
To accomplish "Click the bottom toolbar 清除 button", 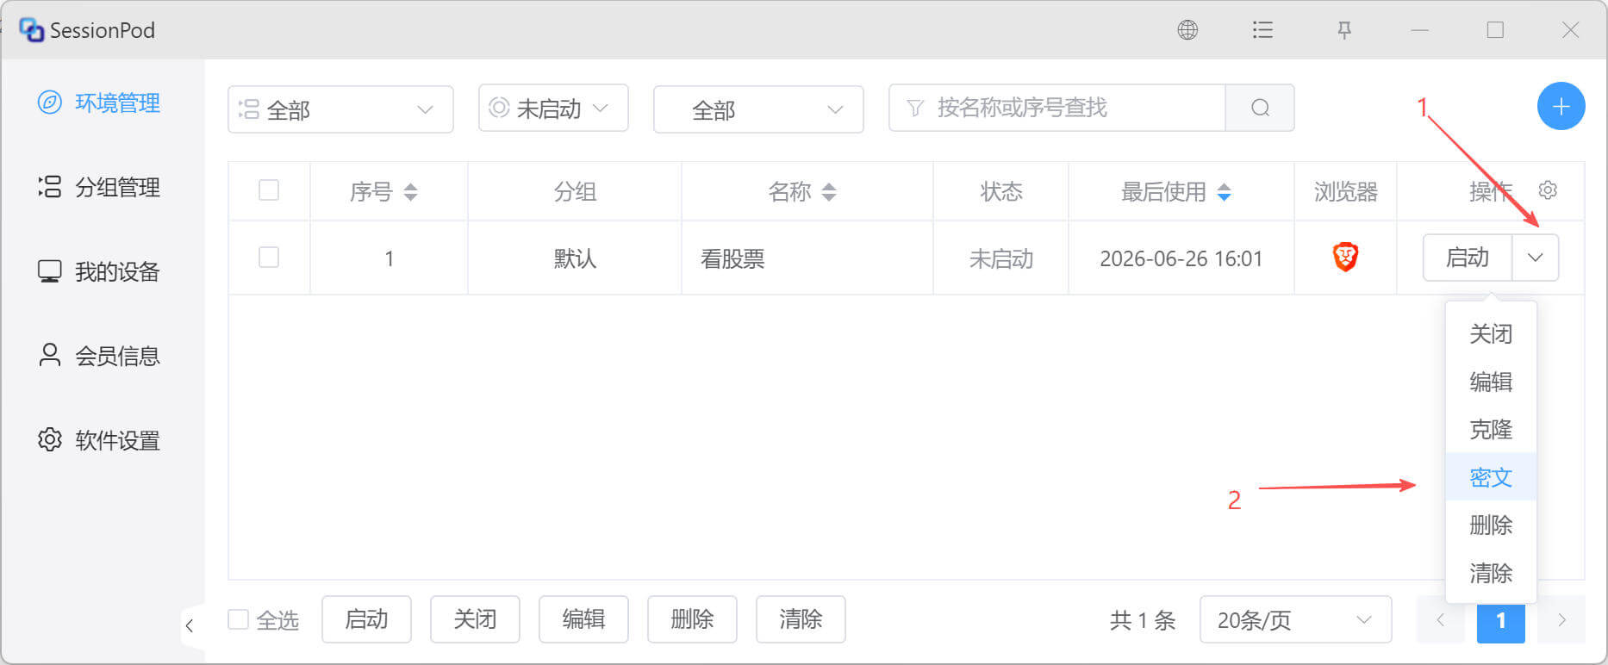I will pos(801,619).
